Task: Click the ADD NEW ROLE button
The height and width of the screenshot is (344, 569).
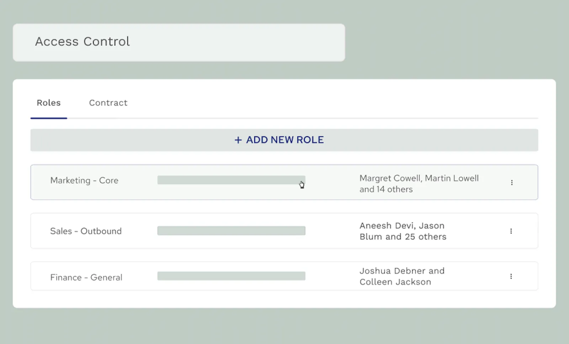Action: (284, 140)
